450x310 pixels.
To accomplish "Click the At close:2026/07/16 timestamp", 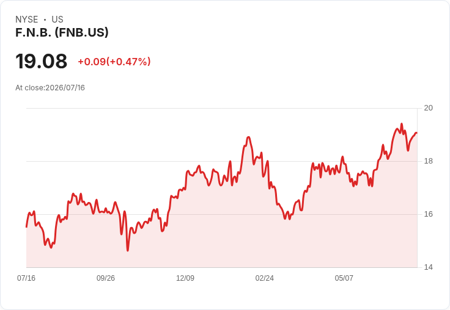I will pyautogui.click(x=50, y=88).
